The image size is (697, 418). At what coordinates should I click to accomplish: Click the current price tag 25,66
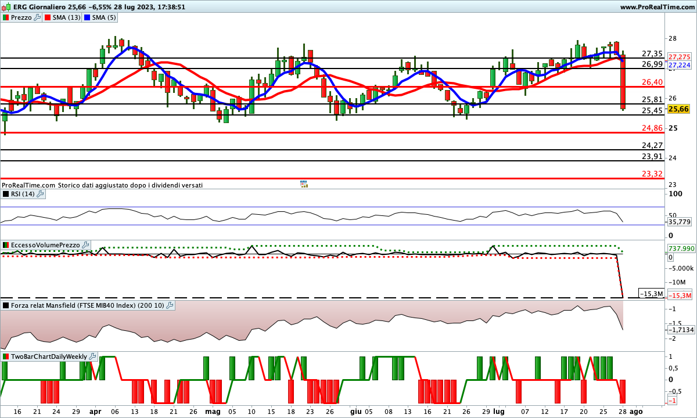(x=678, y=109)
